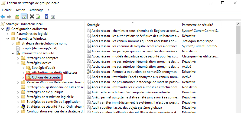Expand the Stratégies de comptes node
Image resolution: width=241 pixels, height=113 pixels.
(18, 58)
